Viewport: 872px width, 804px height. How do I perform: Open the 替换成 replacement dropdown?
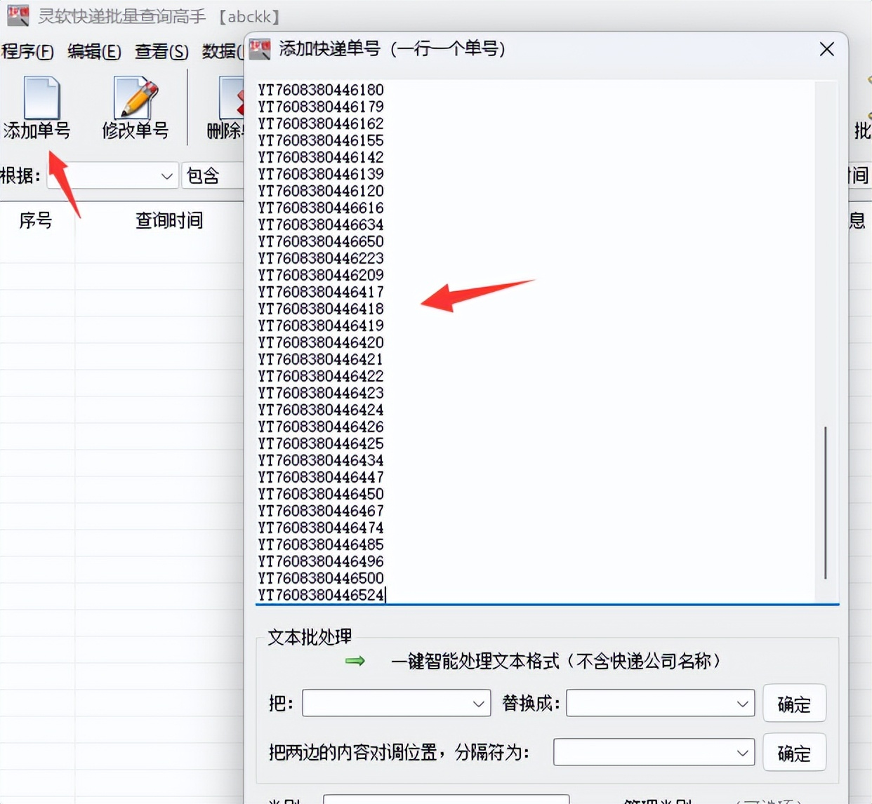click(742, 704)
